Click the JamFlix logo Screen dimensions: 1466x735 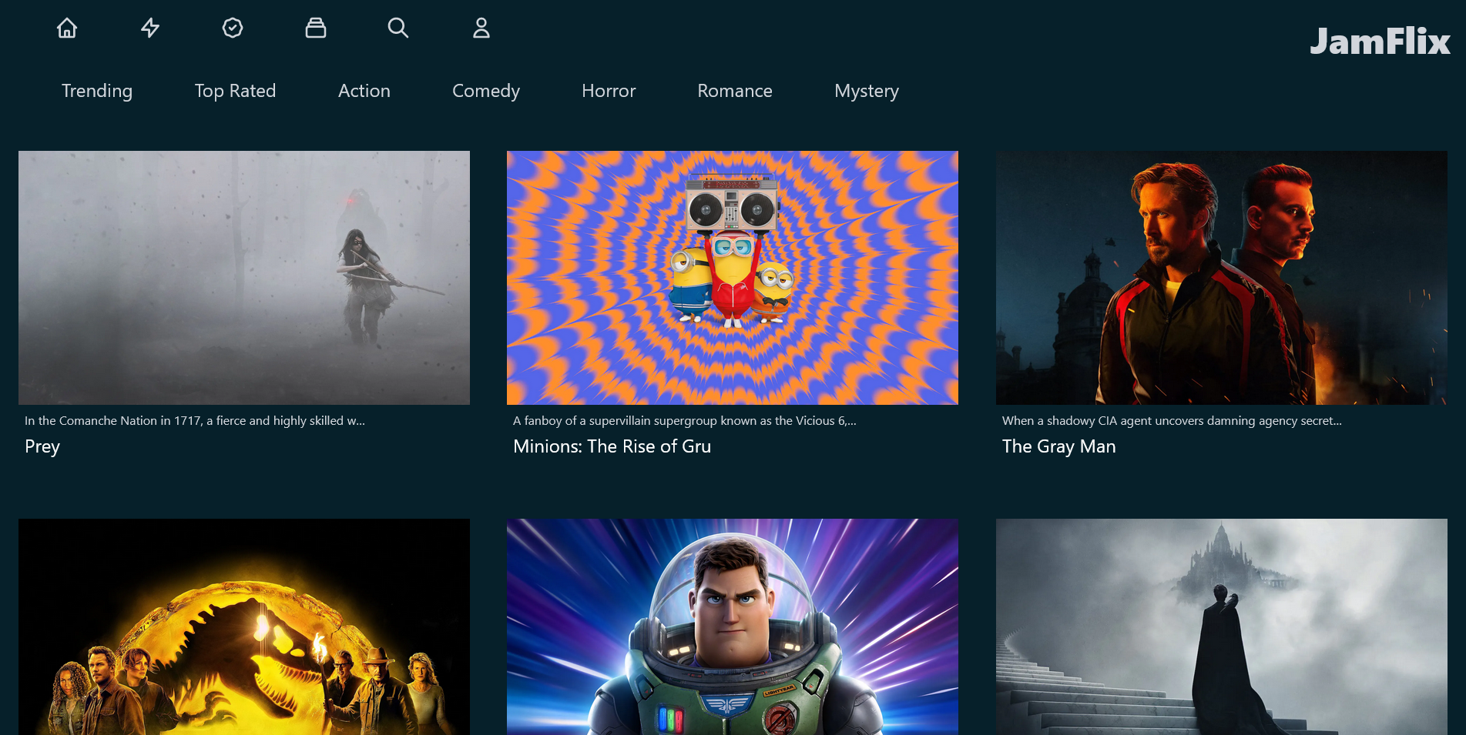[x=1380, y=42]
